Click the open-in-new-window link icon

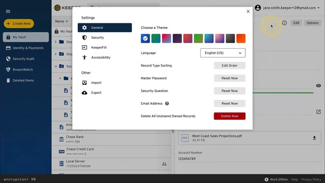click(x=318, y=112)
